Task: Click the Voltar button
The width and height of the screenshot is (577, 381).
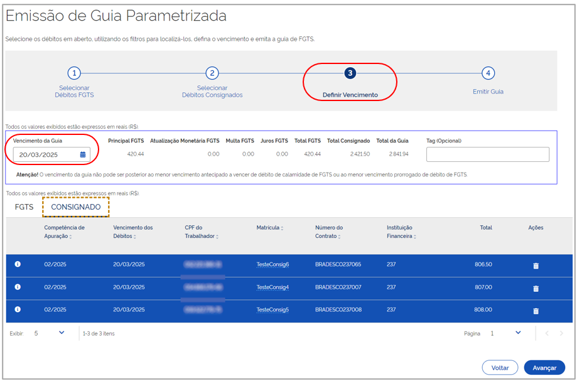Action: click(500, 368)
